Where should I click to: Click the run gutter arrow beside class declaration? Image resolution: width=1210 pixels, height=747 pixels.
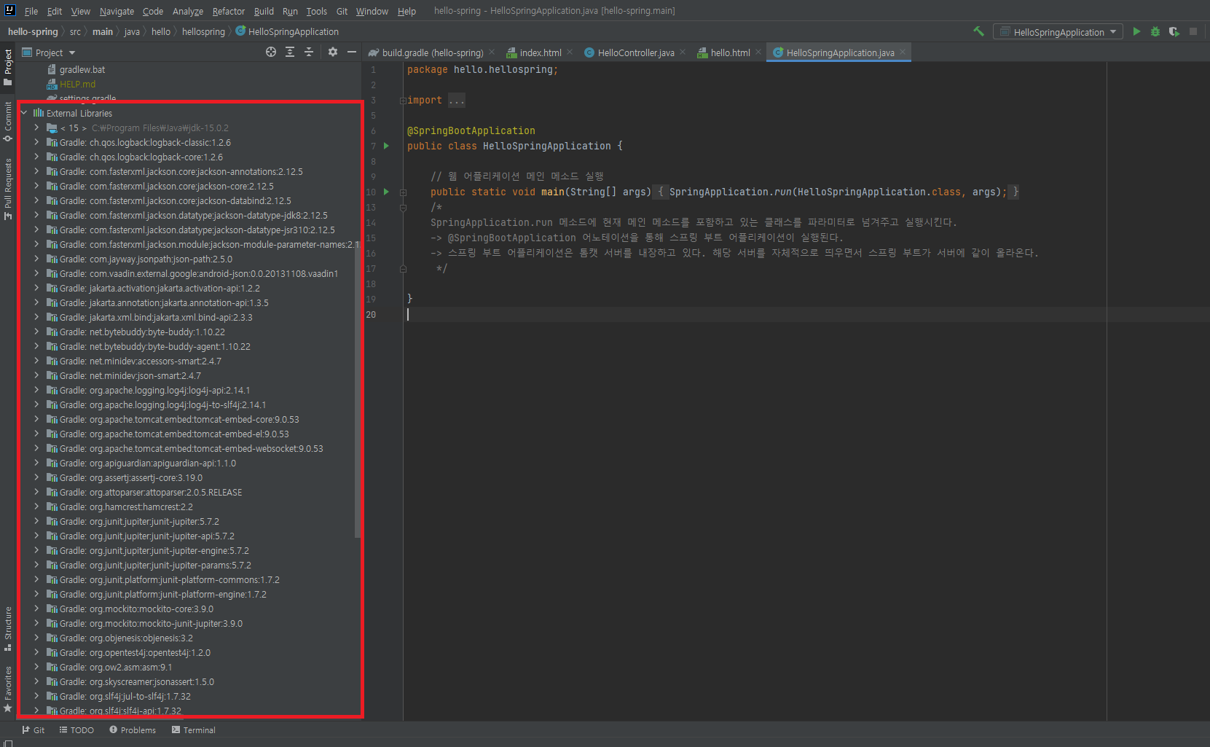[387, 146]
